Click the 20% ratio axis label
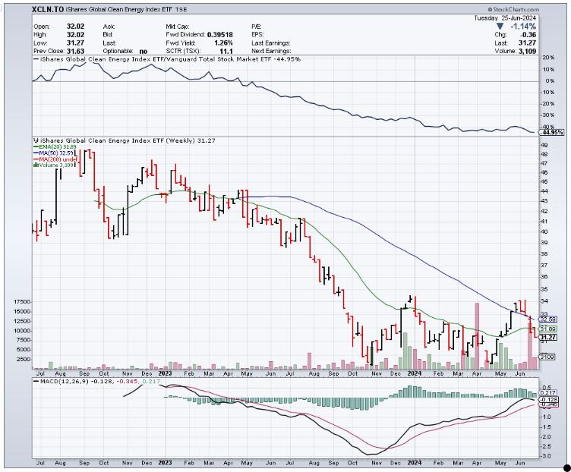Image resolution: width=571 pixels, height=472 pixels. [548, 58]
